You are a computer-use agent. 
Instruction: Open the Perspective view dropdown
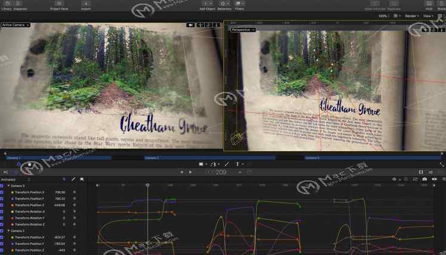(243, 30)
